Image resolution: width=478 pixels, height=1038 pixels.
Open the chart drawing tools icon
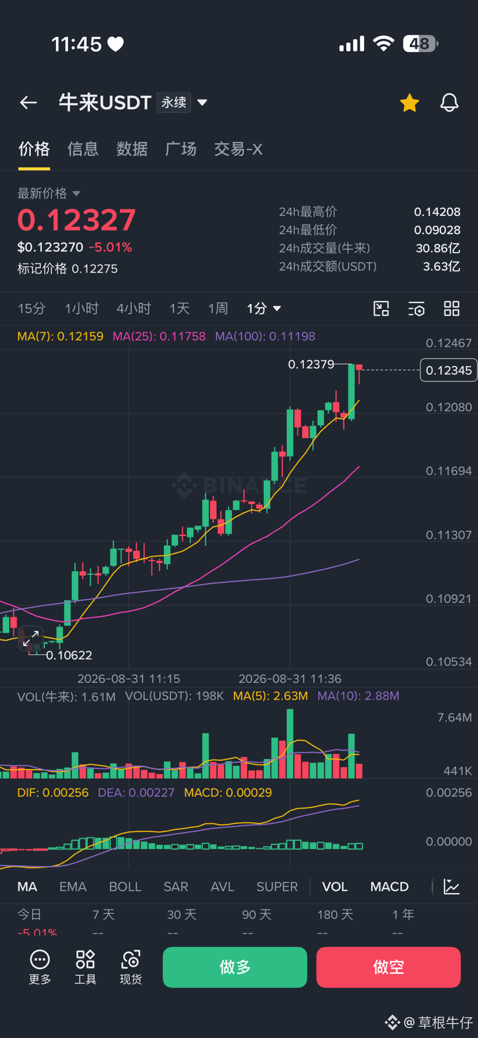(382, 309)
